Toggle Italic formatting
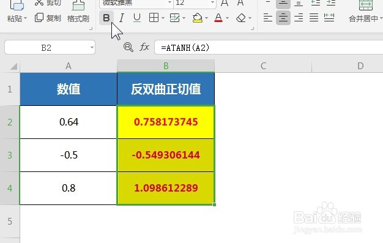Screen dimensions: 383x243 click(121, 18)
